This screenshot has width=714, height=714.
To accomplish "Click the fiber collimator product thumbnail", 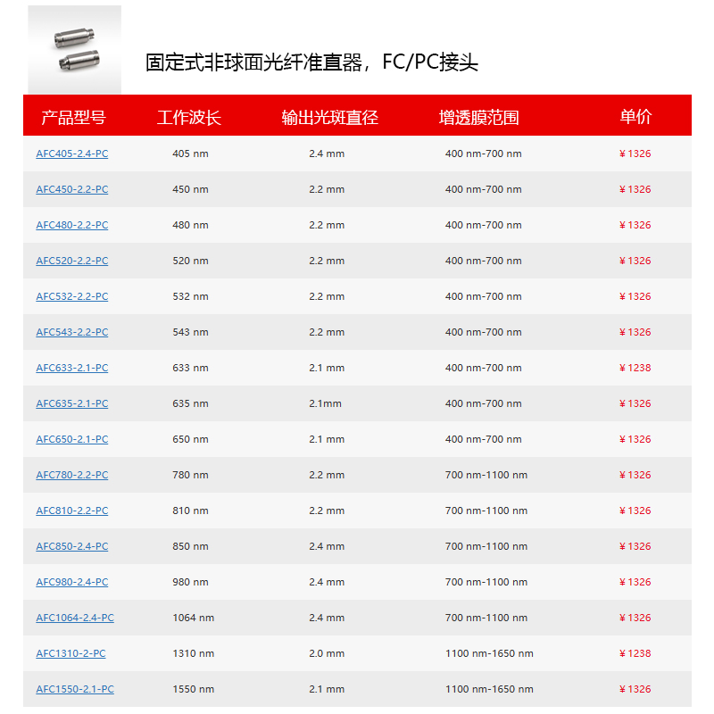I will coord(75,50).
